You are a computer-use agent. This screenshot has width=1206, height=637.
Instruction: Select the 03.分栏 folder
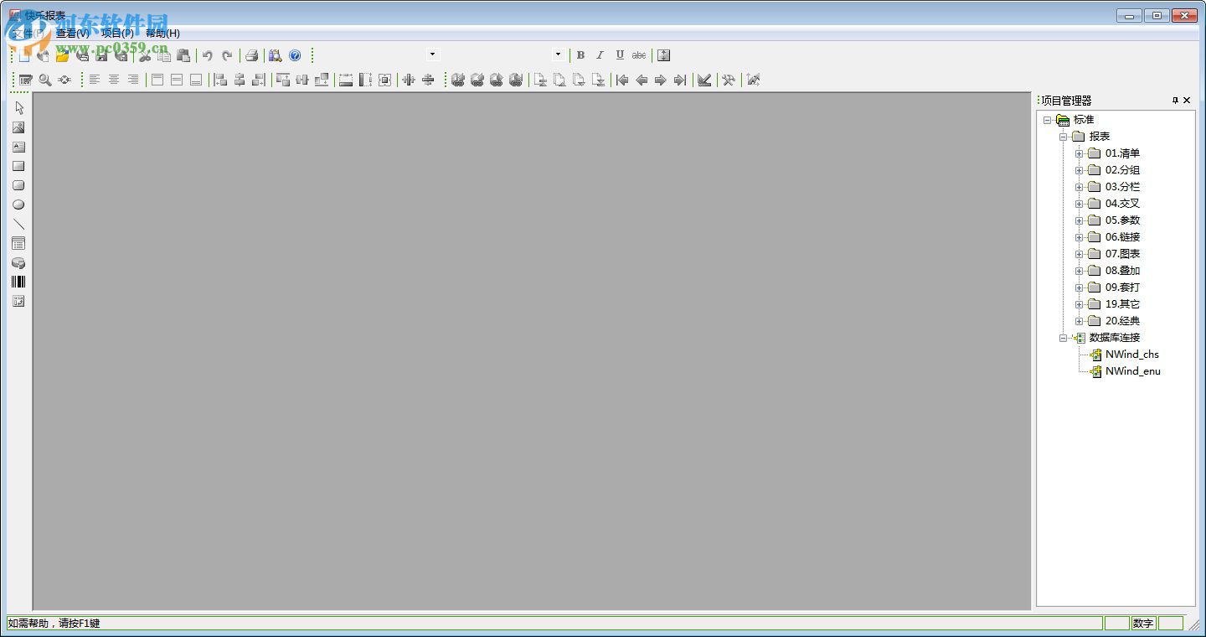(1122, 187)
